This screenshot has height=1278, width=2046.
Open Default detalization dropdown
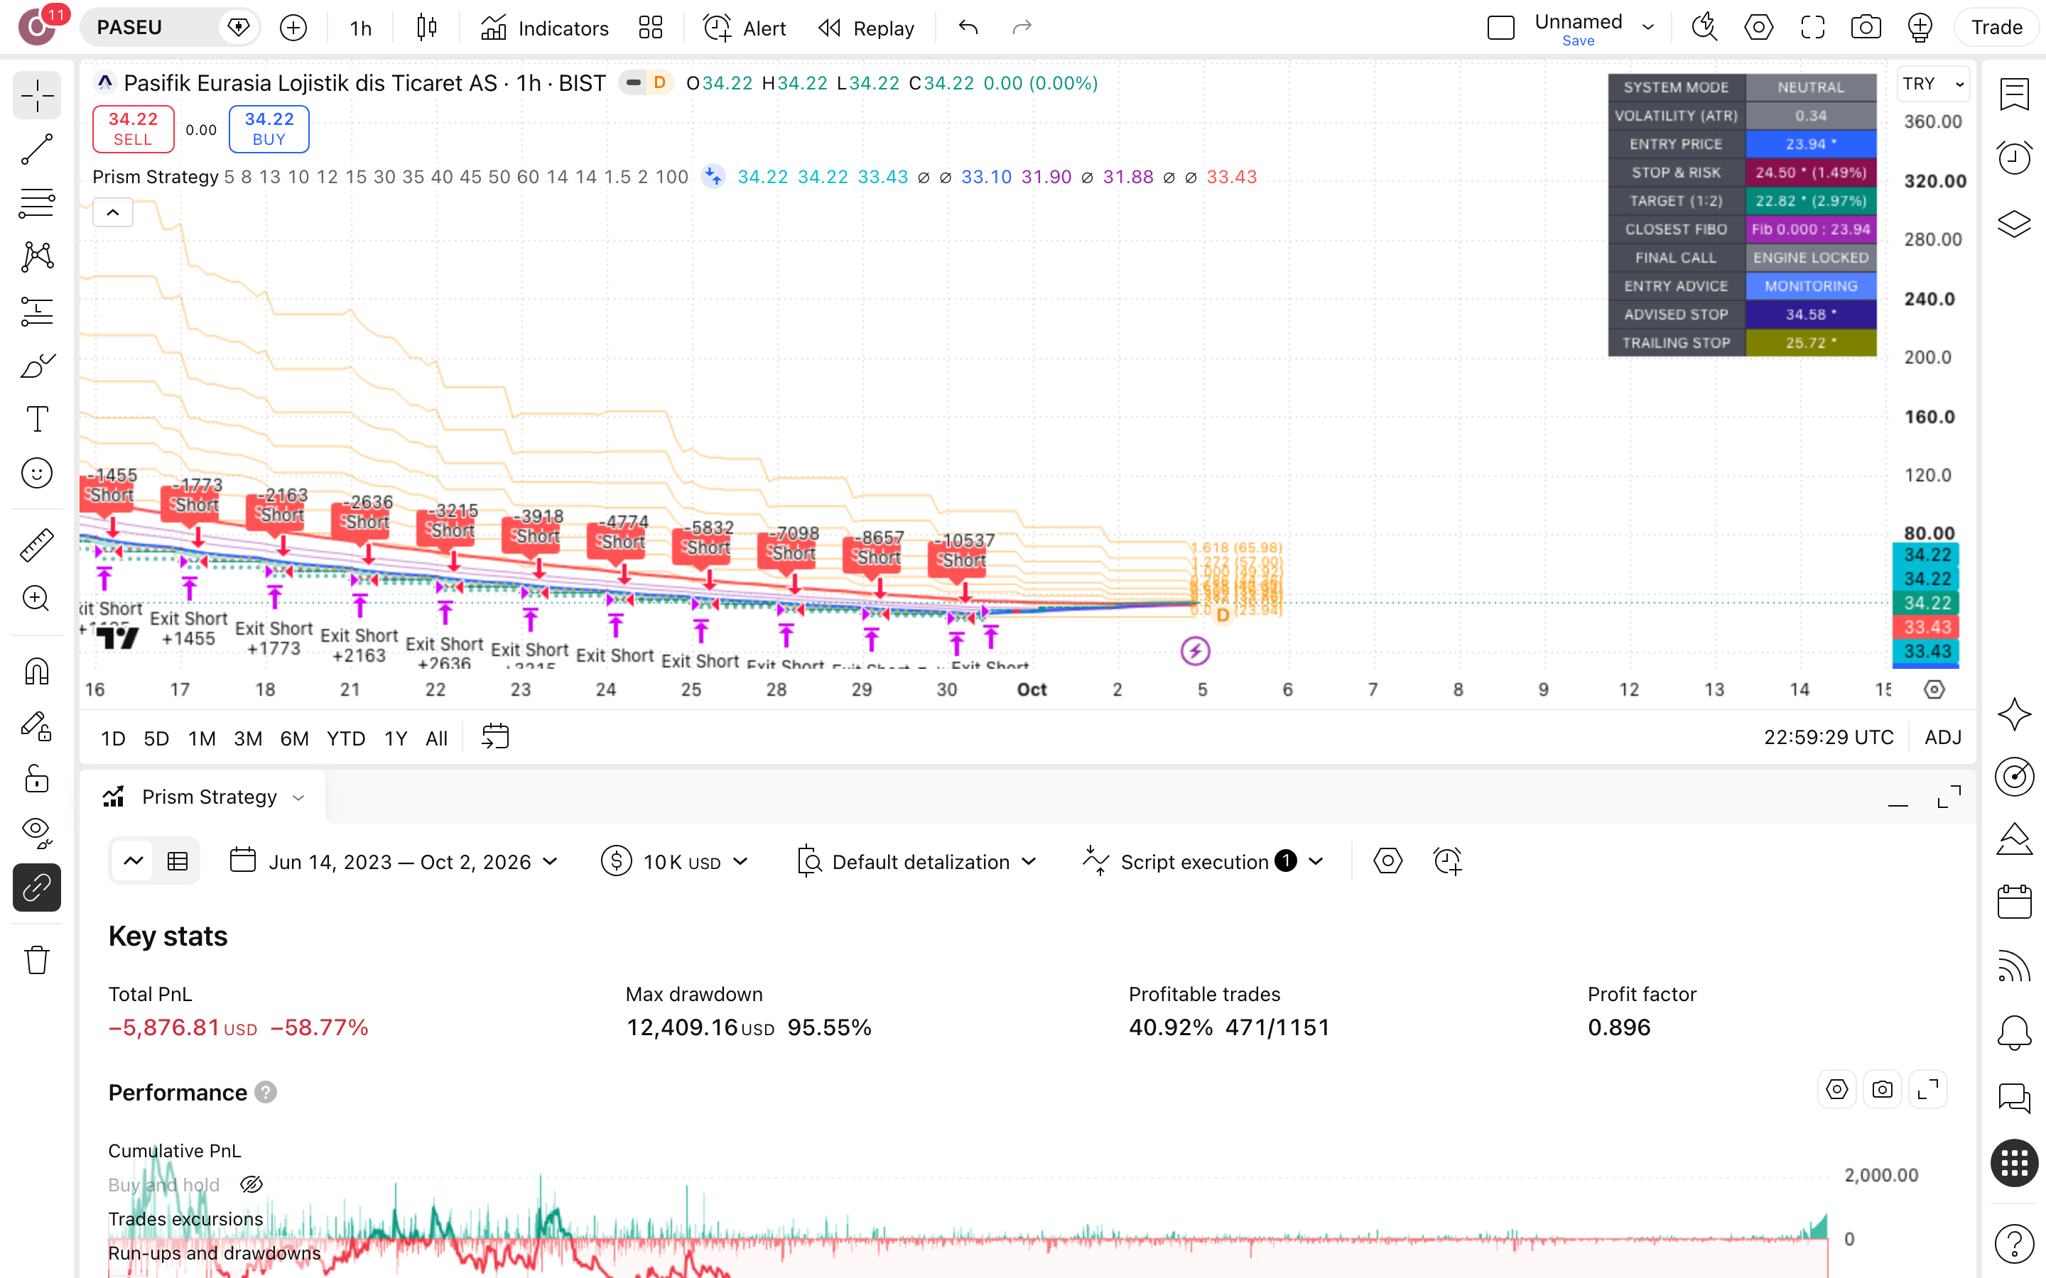[x=917, y=862]
